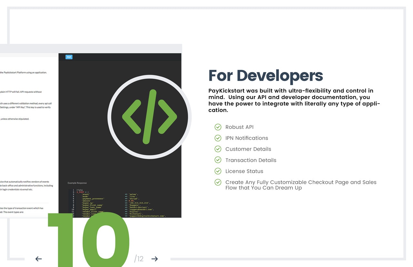Click the 'payment_processor' line in the code

click(x=93, y=199)
